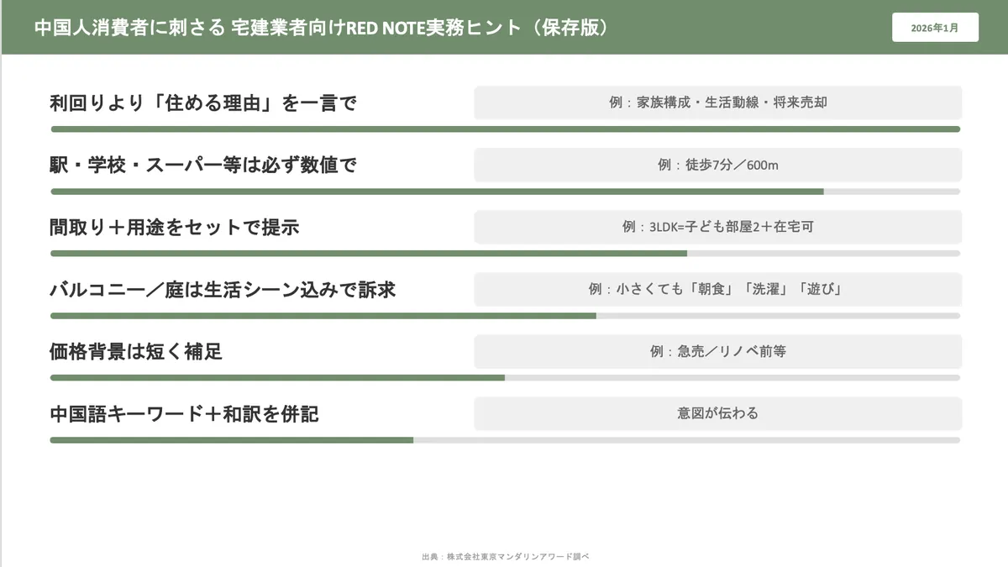The width and height of the screenshot is (1008, 567).
Task: Click the 家族構成・生活動線・将来売却 example box
Action: pos(717,102)
